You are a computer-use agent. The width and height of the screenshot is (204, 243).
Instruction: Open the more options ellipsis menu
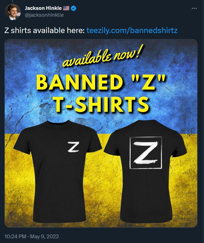(x=194, y=9)
